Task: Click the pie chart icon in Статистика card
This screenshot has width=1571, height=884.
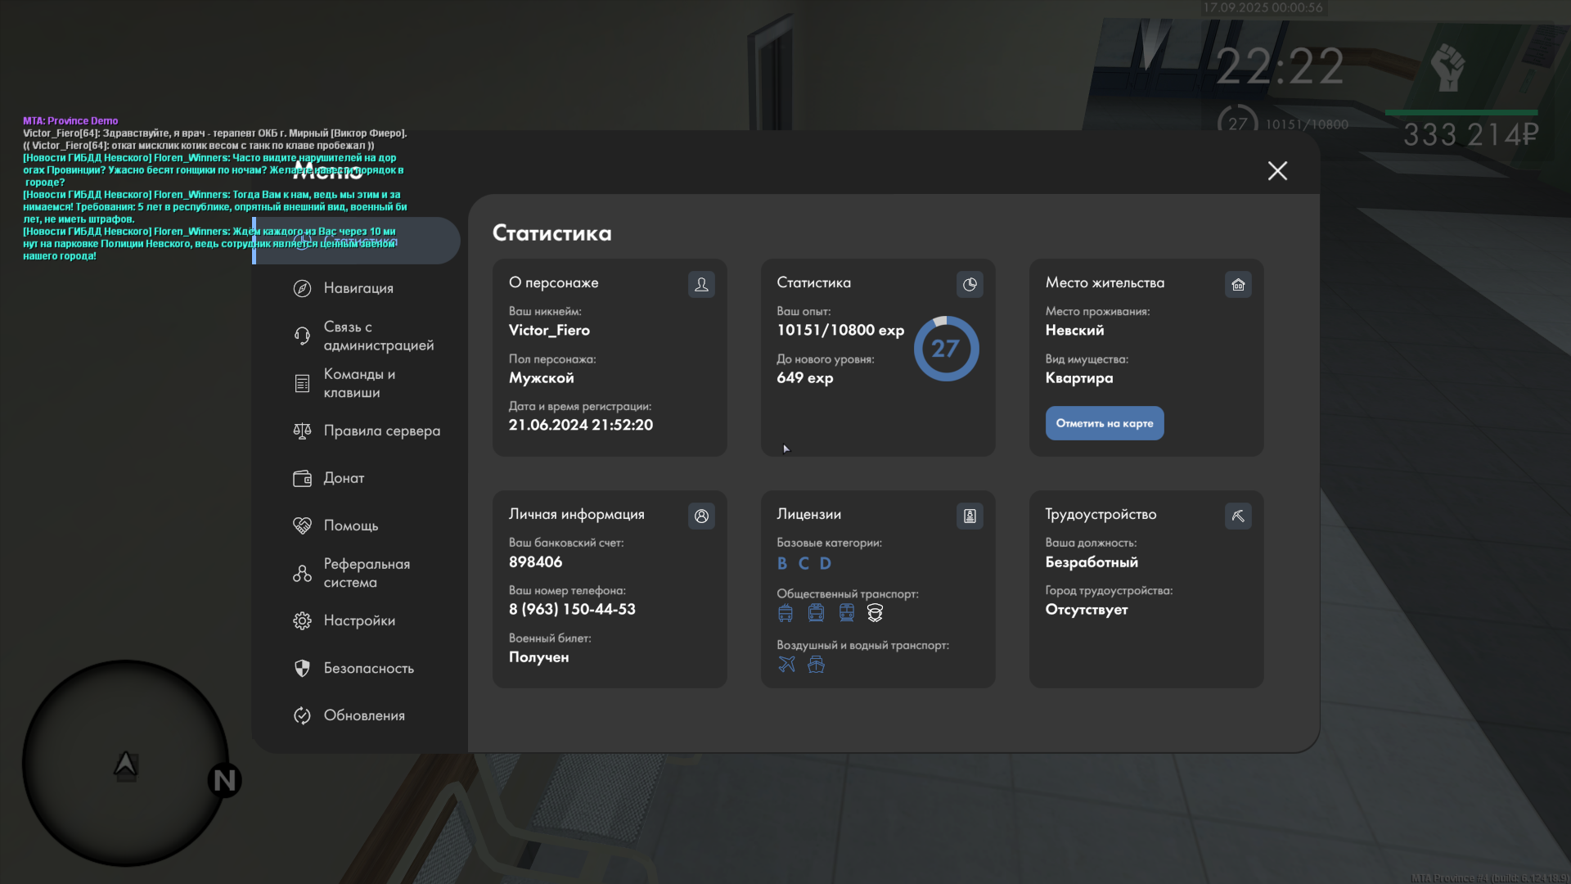Action: (x=970, y=284)
